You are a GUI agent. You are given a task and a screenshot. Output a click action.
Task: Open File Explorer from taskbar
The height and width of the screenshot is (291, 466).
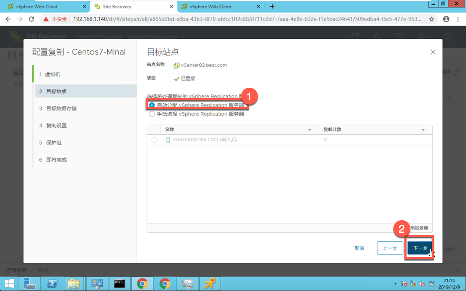tap(73, 284)
